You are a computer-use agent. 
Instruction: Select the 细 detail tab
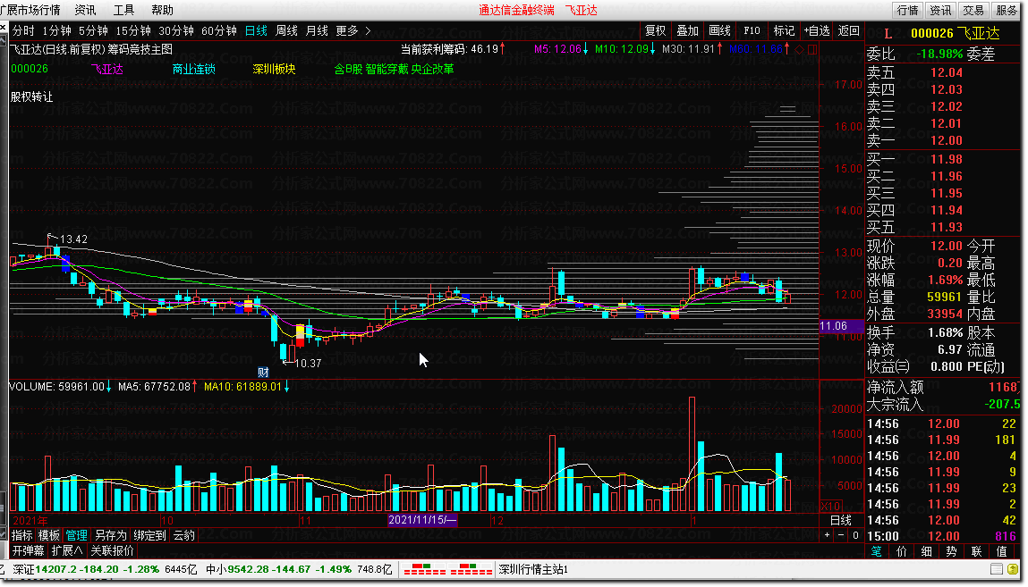pyautogui.click(x=926, y=551)
